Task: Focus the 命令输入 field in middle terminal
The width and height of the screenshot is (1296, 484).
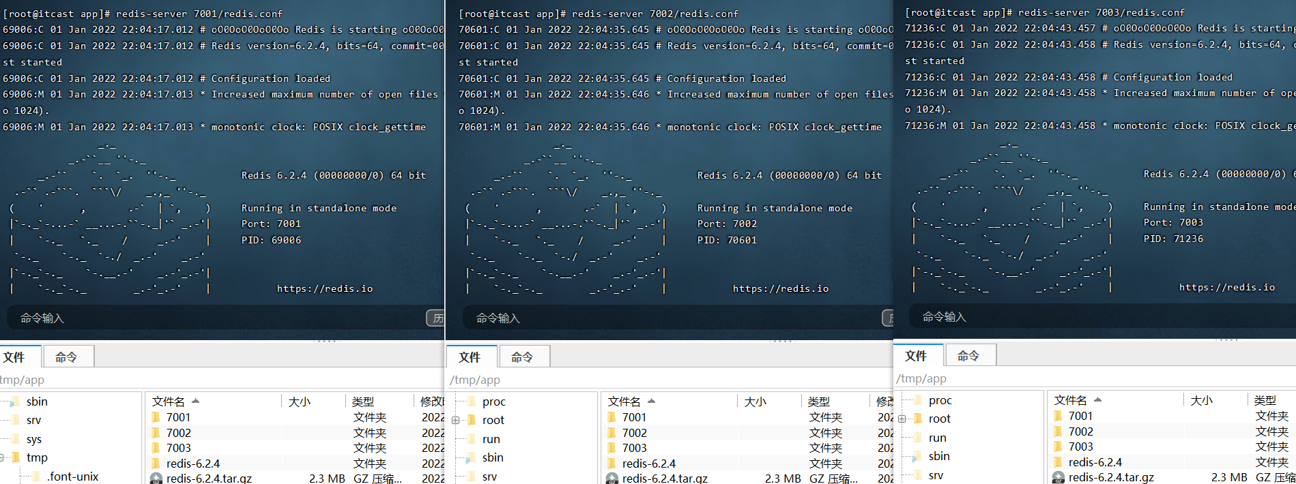Action: tap(671, 318)
